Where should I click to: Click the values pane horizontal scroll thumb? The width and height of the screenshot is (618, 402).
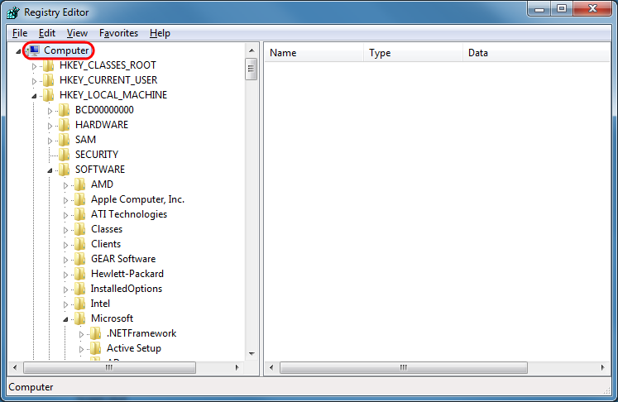(404, 368)
